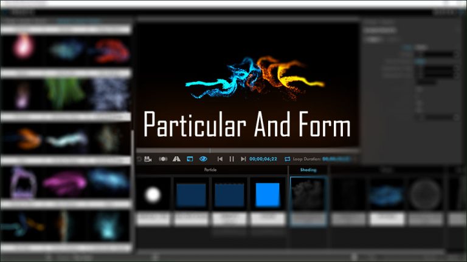
Task: Click the playhead on the preview scrub bar
Action: [210, 150]
